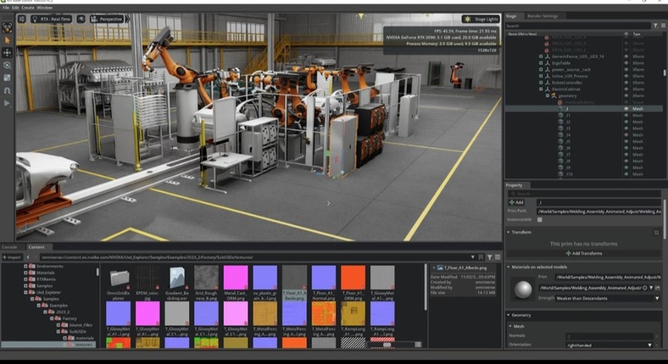Image resolution: width=668 pixels, height=364 pixels.
Task: Toggle visibility of ErgoTable prim
Action: [x=626, y=63]
